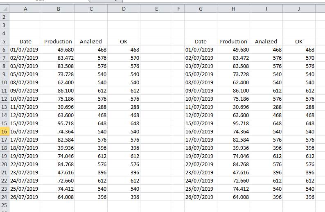
Task: Select cell A9 with 05/07/2019
Action: (x=25, y=74)
